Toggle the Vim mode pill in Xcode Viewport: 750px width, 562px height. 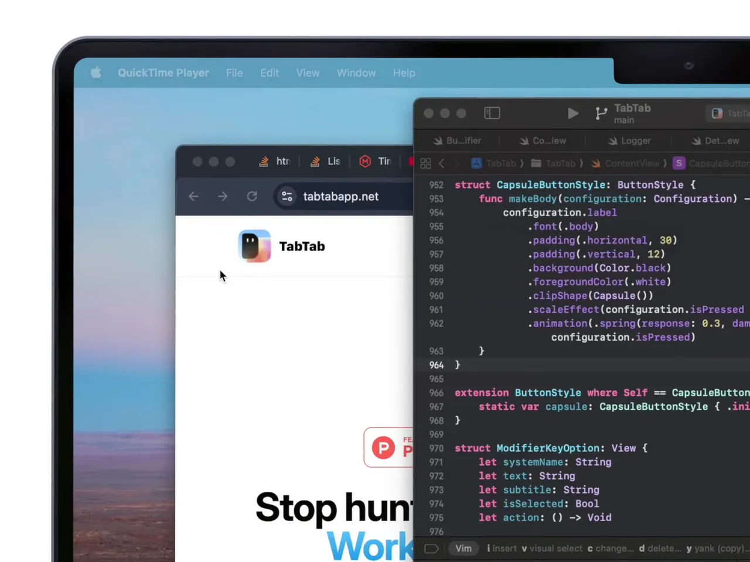pyautogui.click(x=463, y=549)
